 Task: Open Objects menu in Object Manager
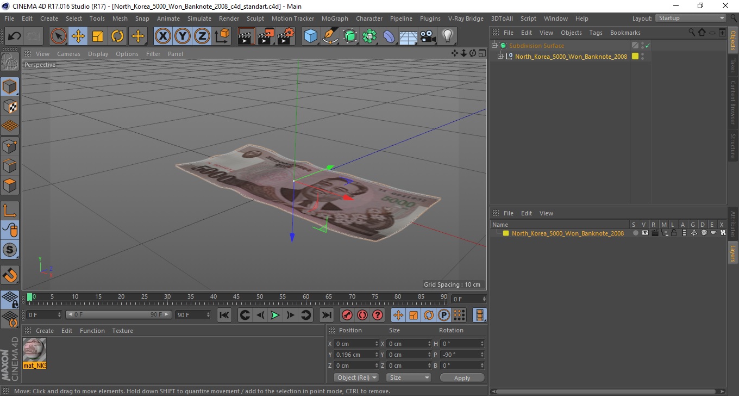pos(571,33)
